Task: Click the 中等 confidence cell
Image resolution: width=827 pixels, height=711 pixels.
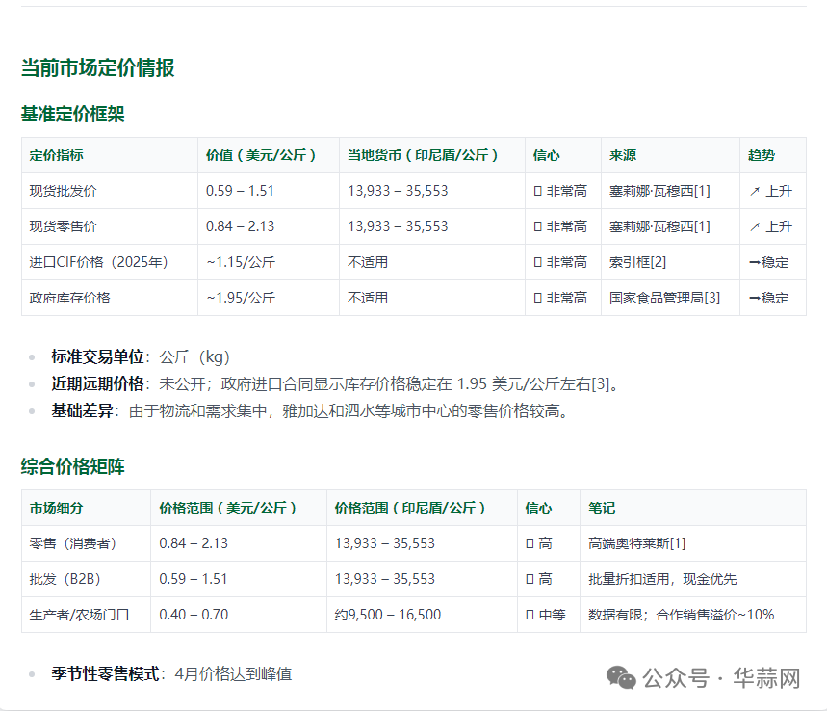Action: [x=553, y=615]
